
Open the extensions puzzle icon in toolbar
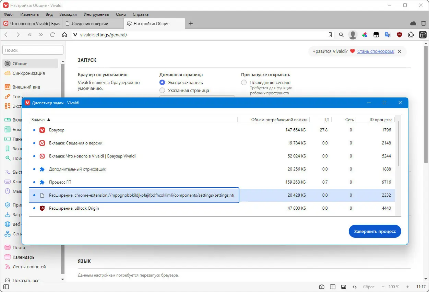point(411,35)
